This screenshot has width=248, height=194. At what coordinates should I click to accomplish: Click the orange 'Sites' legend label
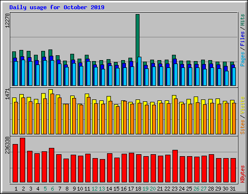[x=243, y=127]
